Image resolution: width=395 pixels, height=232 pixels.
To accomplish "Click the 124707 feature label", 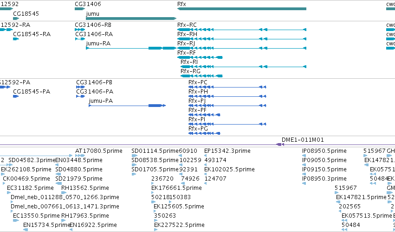I will coord(215,179).
